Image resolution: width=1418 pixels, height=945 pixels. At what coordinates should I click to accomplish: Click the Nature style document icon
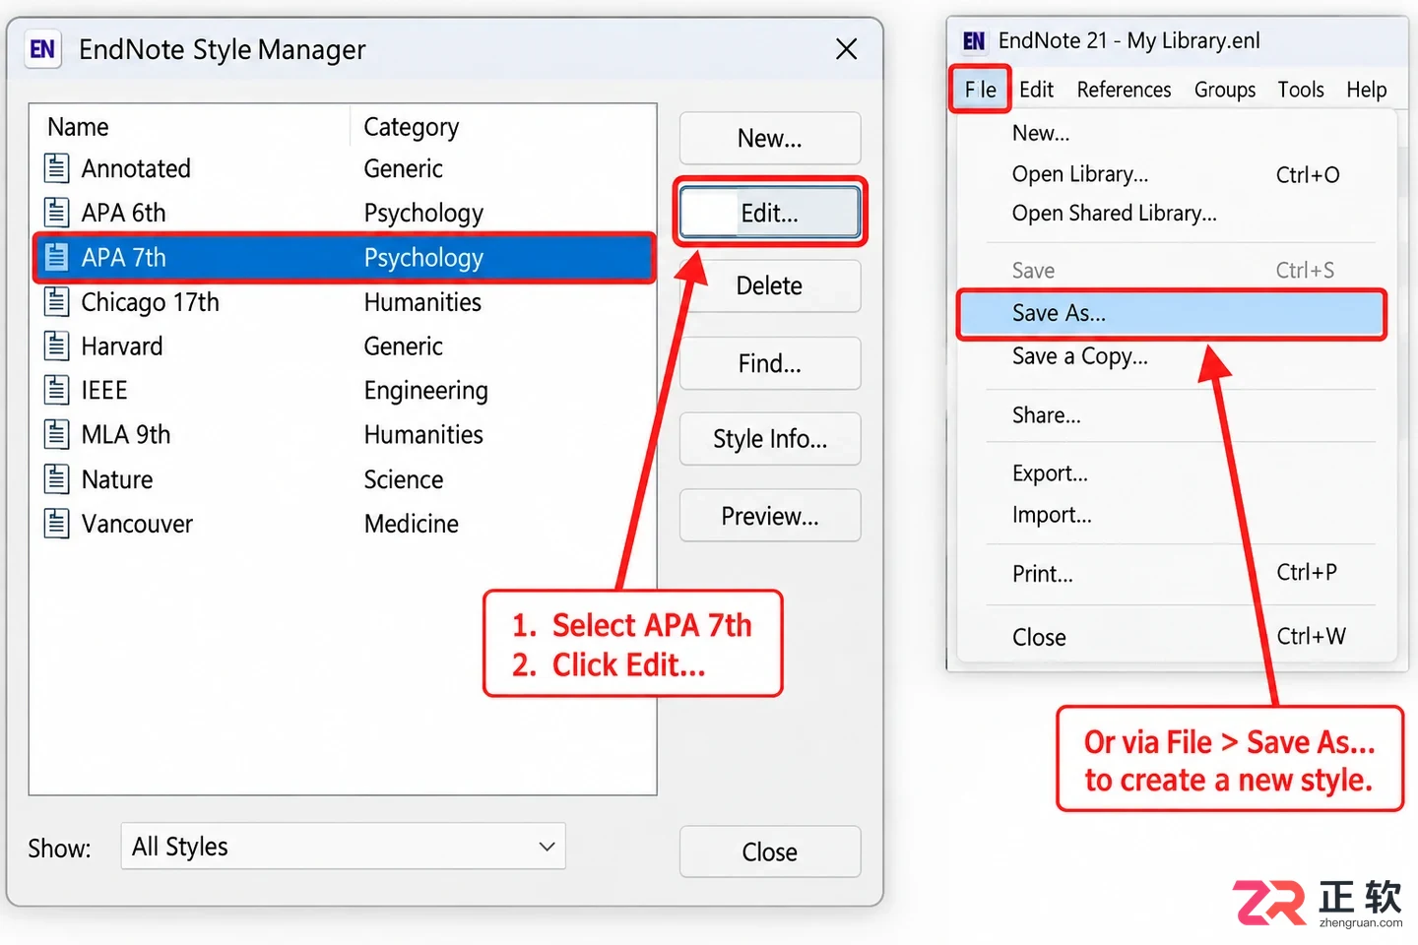[57, 479]
